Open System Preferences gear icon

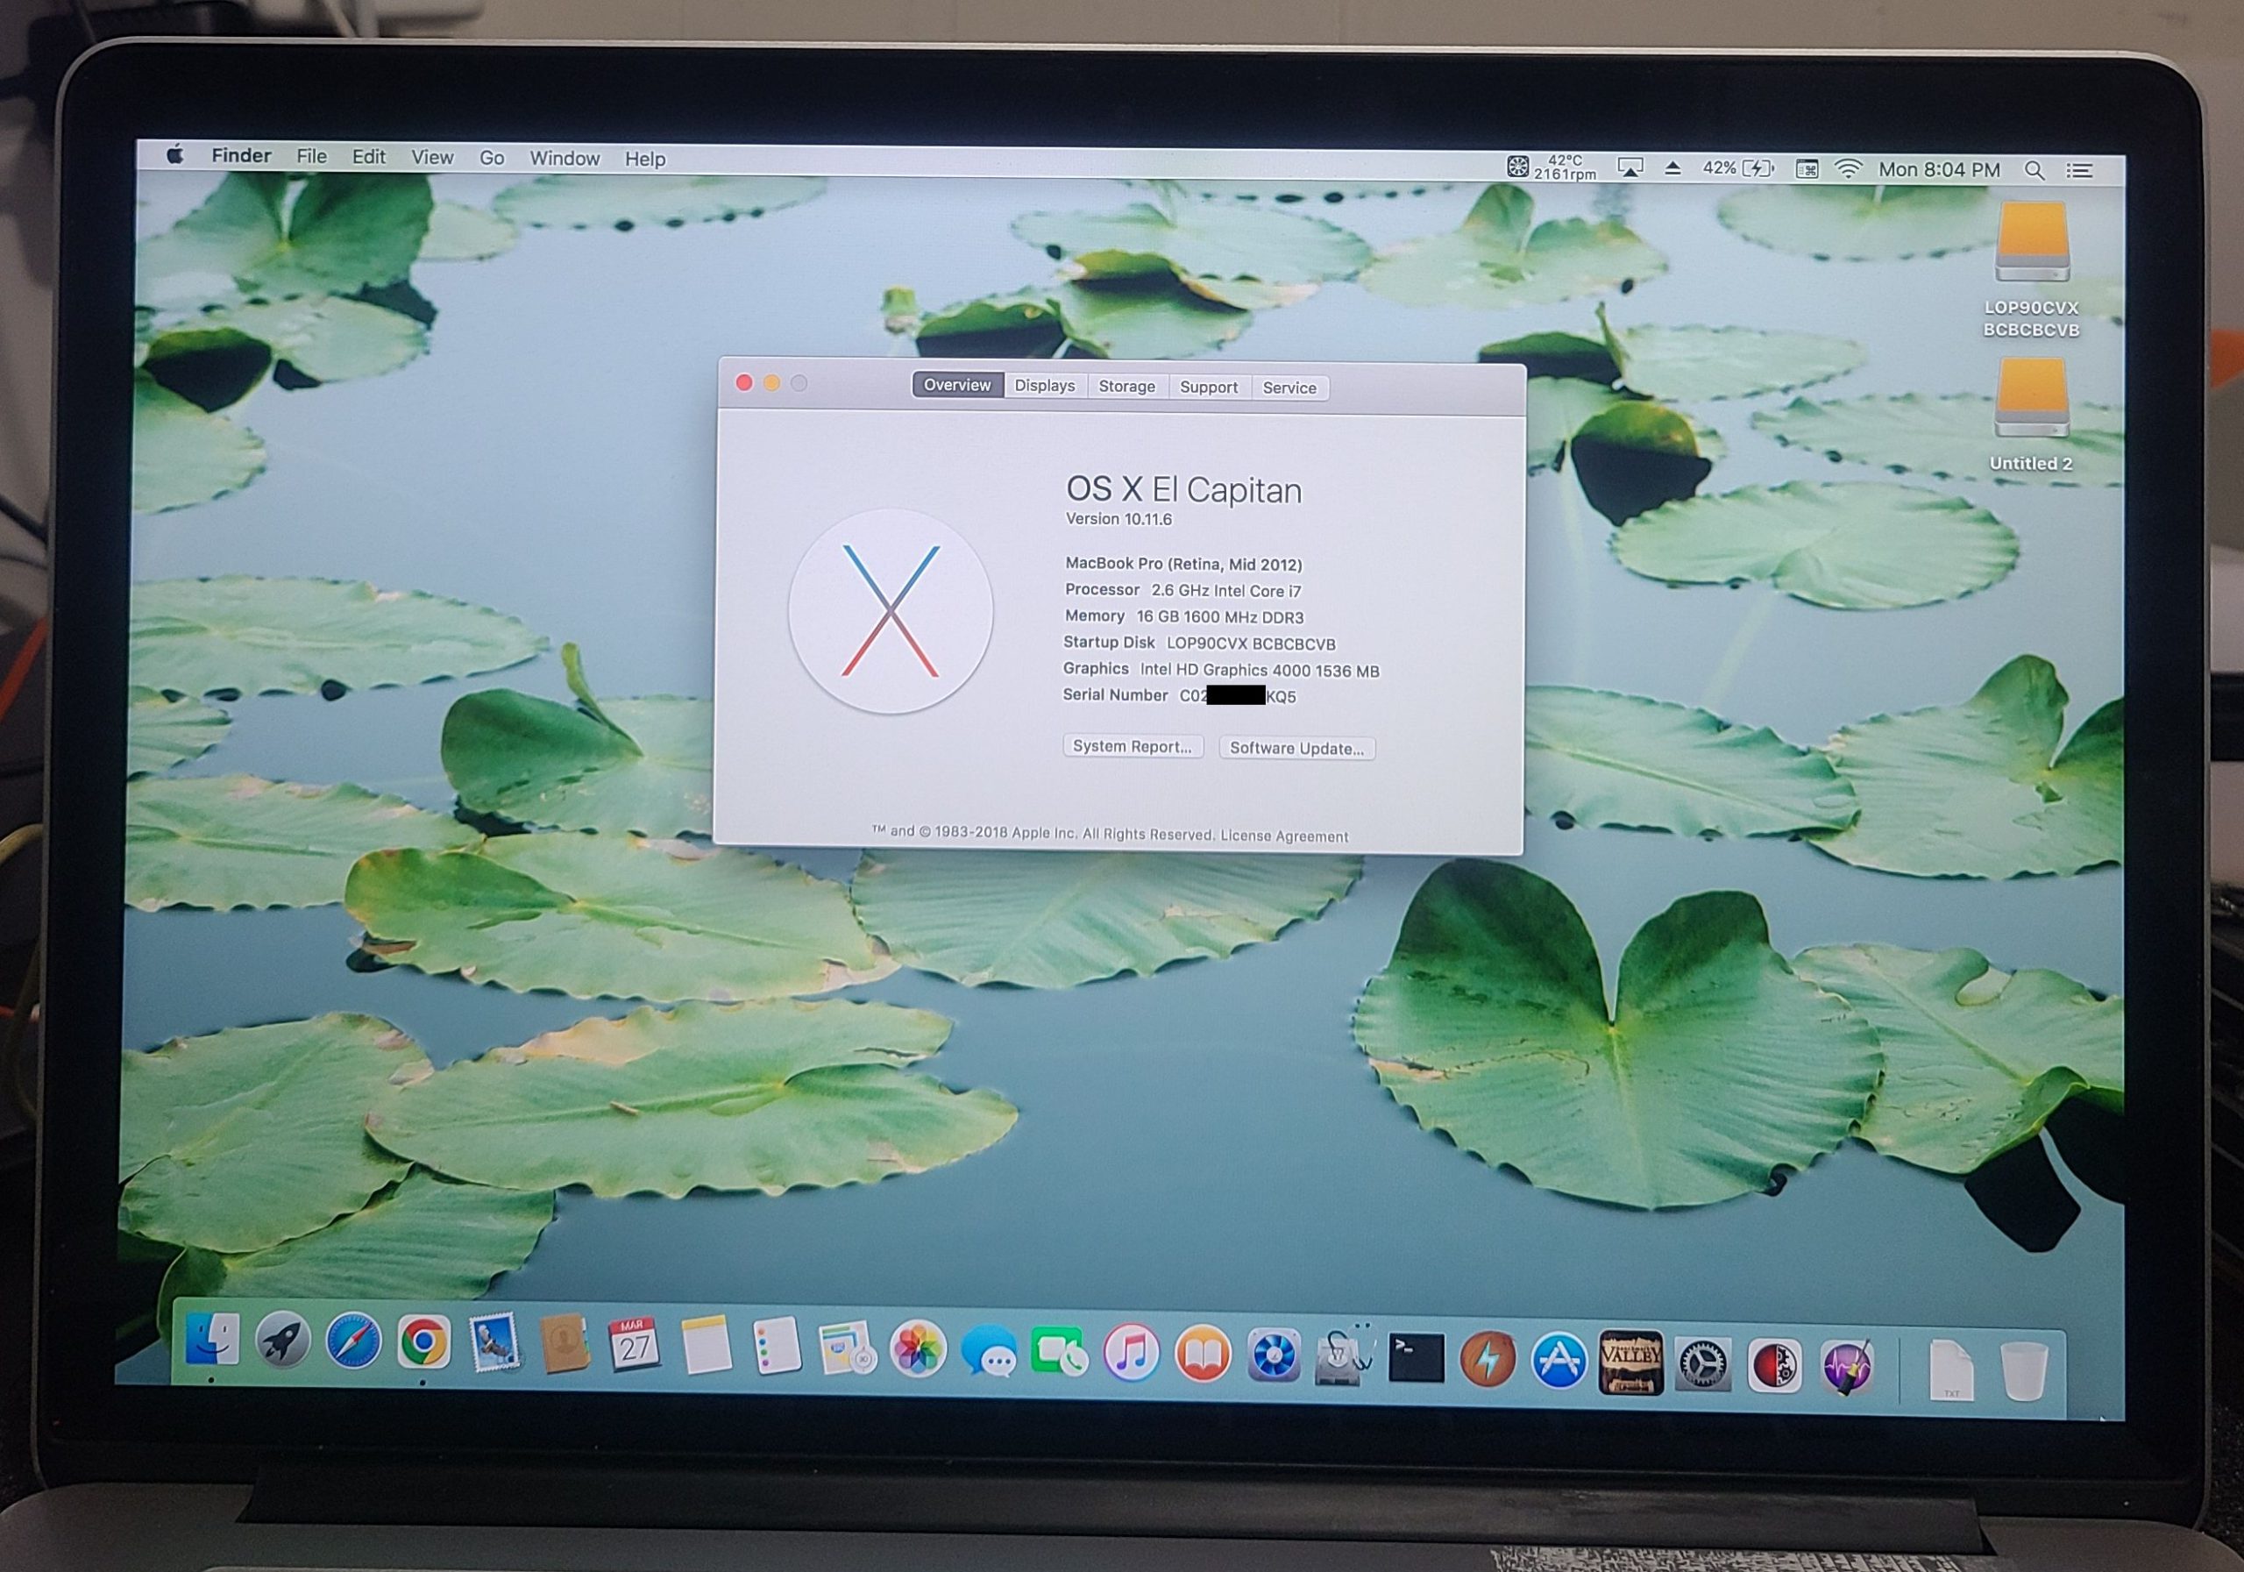pyautogui.click(x=1701, y=1363)
